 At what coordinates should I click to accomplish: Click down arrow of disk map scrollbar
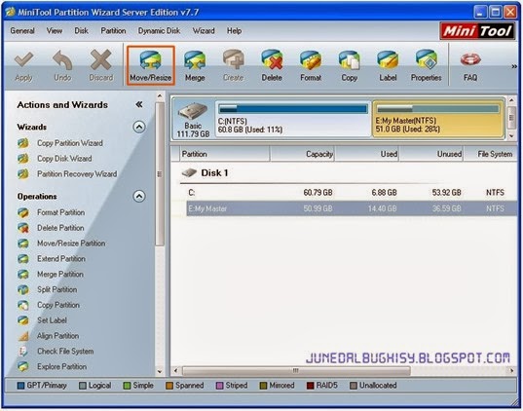511,135
